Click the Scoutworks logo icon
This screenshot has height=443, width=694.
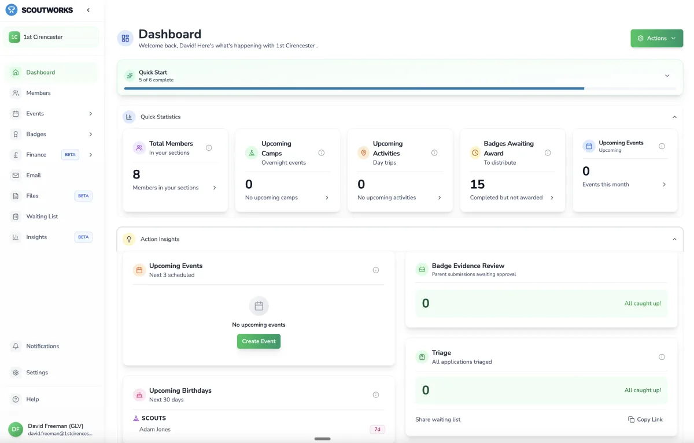pyautogui.click(x=11, y=10)
